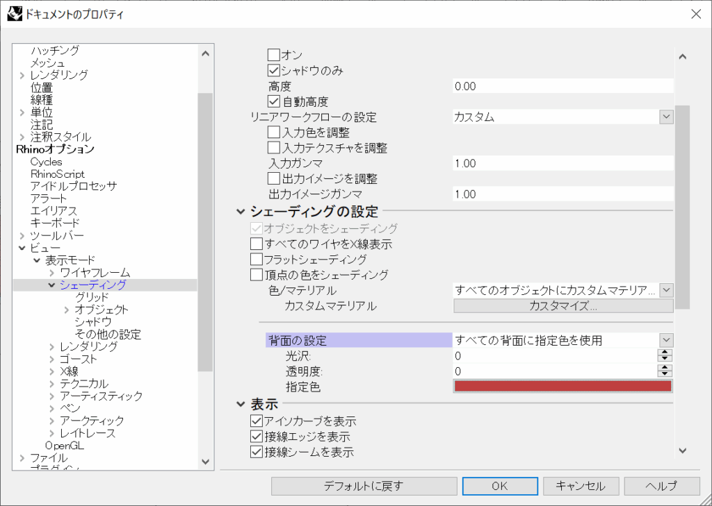Increase 光沢 value with up stepper

pos(665,352)
